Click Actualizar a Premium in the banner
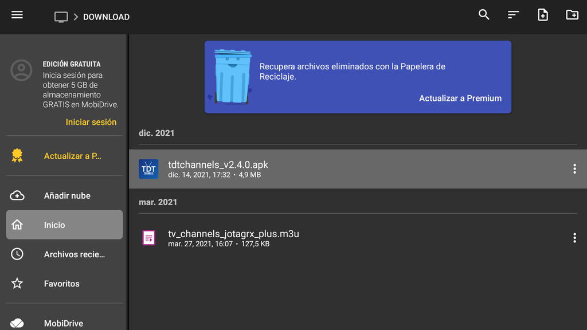Image resolution: width=587 pixels, height=330 pixels. click(460, 98)
